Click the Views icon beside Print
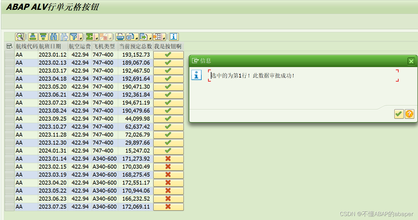Image resolution: width=418 pixels, height=220 pixels. tap(130, 37)
